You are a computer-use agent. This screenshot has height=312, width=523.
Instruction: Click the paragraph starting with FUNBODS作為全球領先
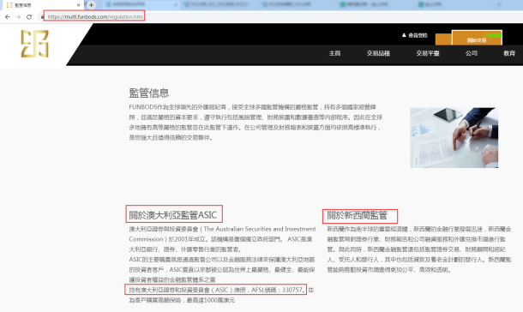255,123
